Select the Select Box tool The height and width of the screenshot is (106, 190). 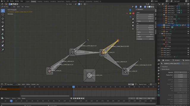[3, 11]
